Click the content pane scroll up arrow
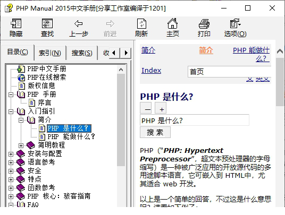The height and width of the screenshot is (215, 285). click(x=280, y=51)
